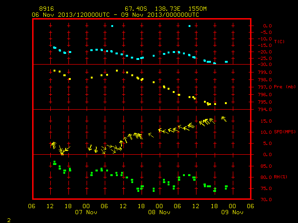
Task: Select the last wind arrow near 15 m/s
Action: [224, 119]
